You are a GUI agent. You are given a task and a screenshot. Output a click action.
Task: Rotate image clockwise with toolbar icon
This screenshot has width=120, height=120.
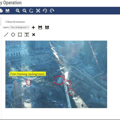click(x=52, y=11)
